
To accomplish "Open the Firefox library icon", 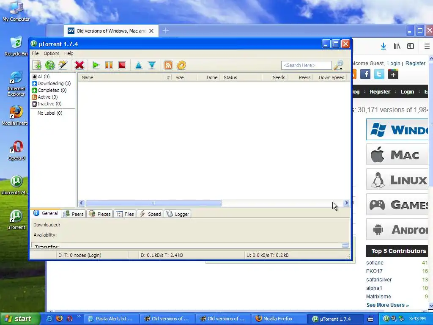I will [397, 46].
